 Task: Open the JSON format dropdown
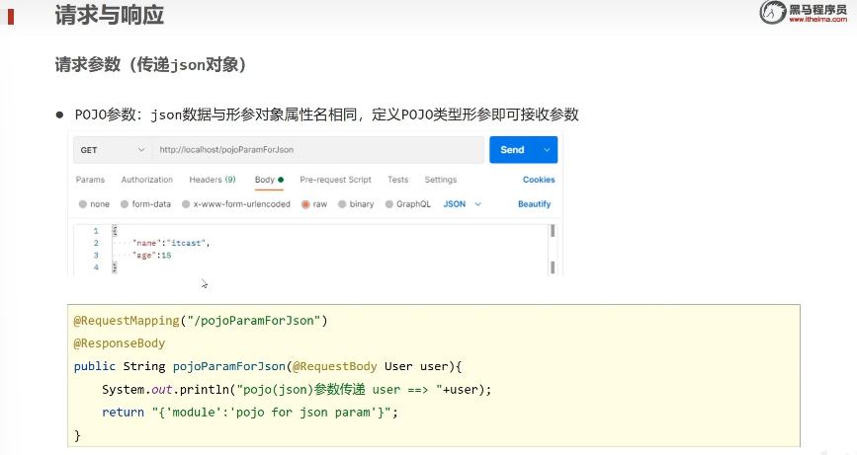point(462,204)
